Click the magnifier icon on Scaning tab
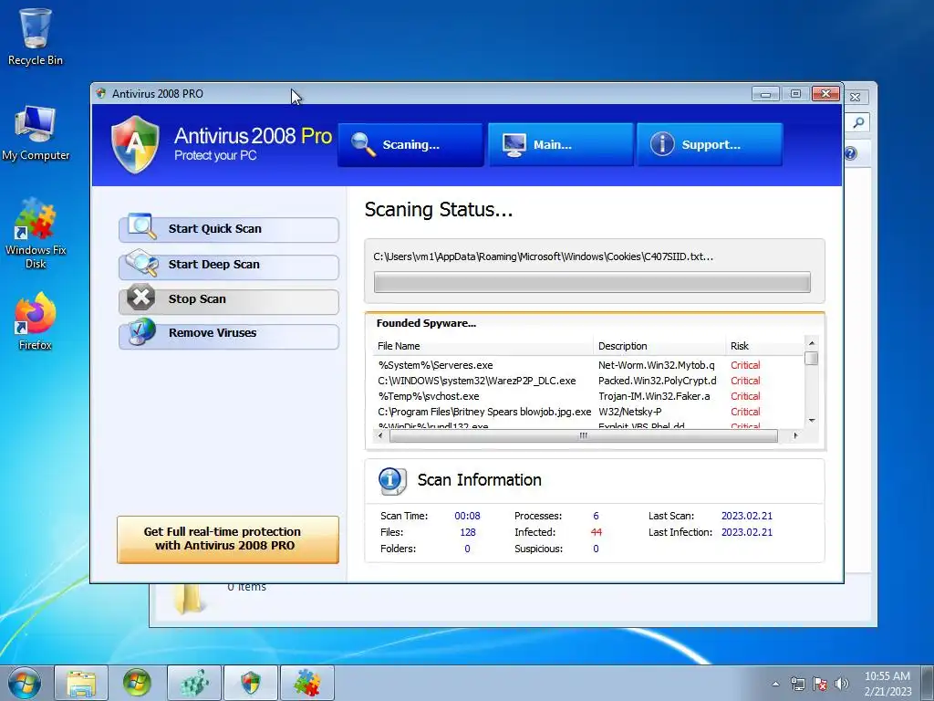 (363, 144)
